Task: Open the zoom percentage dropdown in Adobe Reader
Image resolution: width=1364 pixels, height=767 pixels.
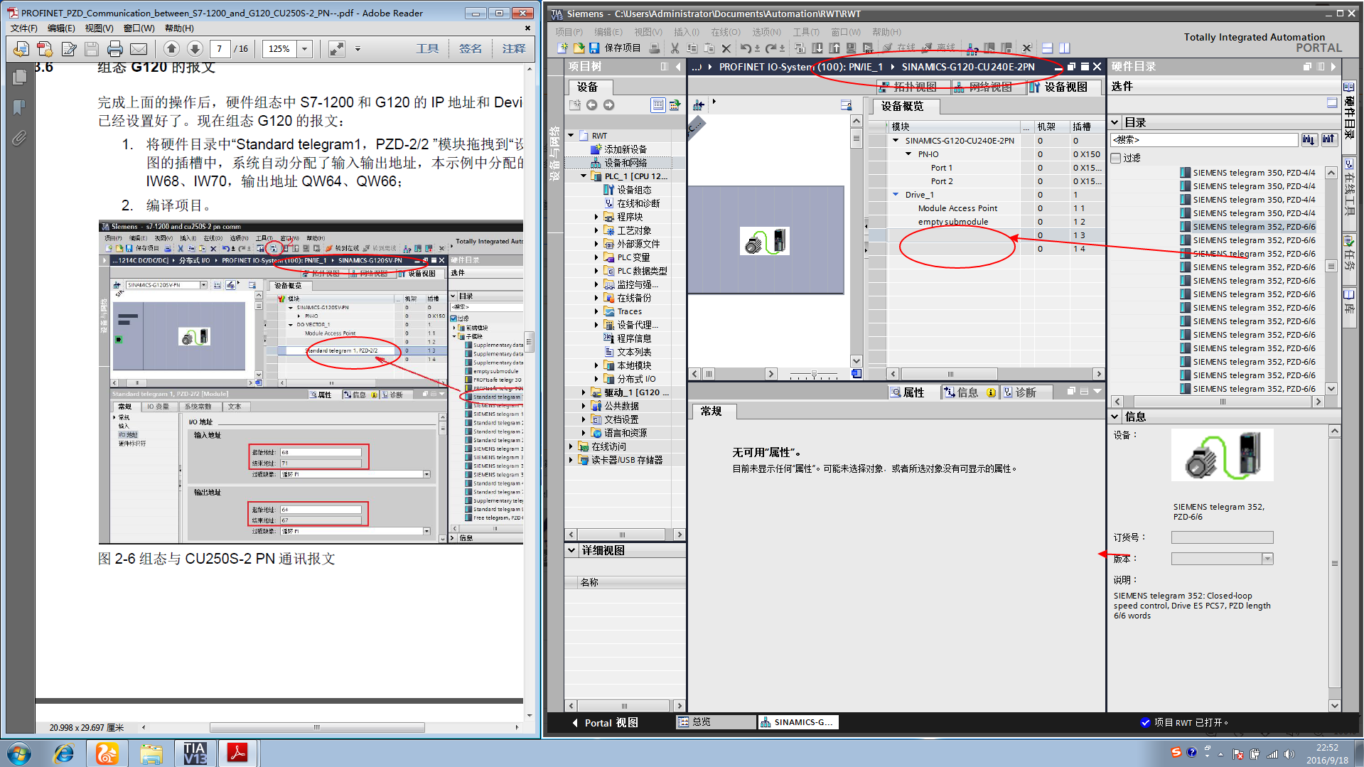Action: [x=305, y=49]
